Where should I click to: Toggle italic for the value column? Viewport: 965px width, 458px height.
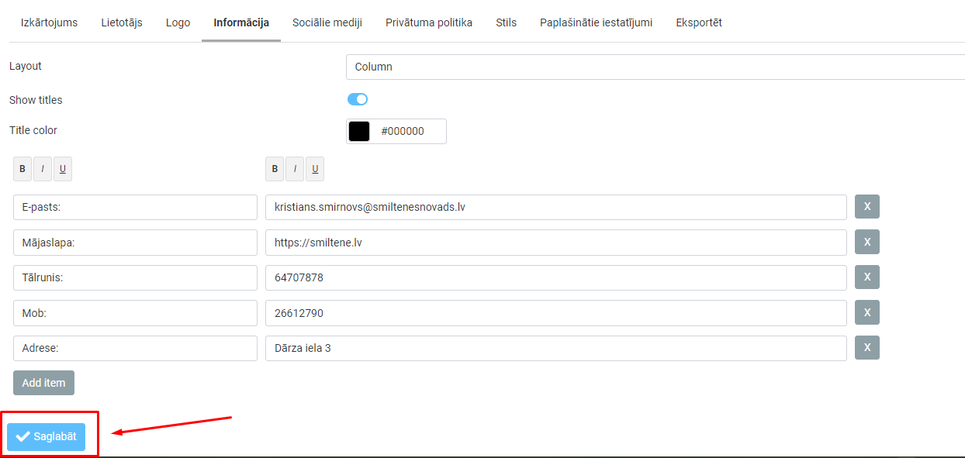pyautogui.click(x=295, y=169)
